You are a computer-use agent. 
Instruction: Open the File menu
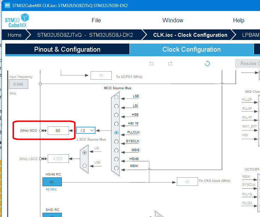[x=96, y=20]
